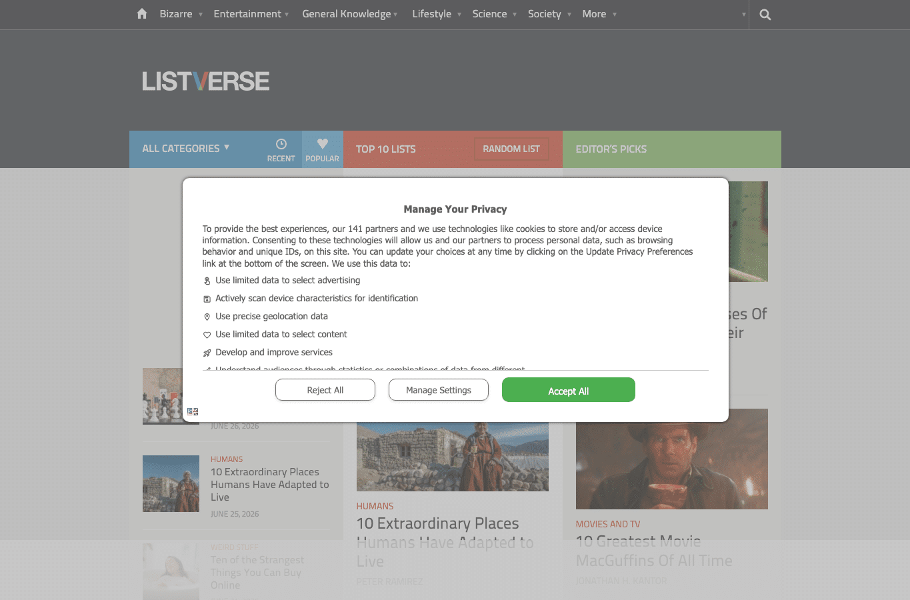Open the Science menu
The height and width of the screenshot is (600, 910).
click(x=489, y=14)
